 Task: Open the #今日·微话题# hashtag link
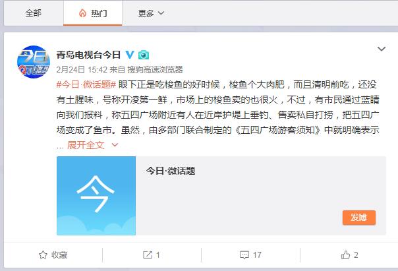[x=86, y=84]
